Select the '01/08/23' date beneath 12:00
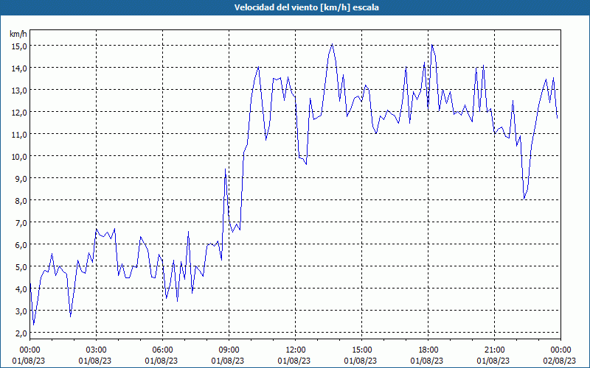The height and width of the screenshot is (368, 590). tap(294, 361)
